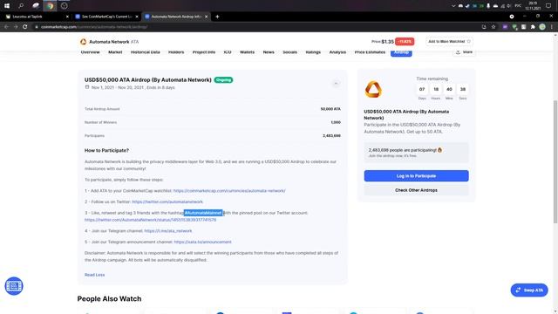558x314 pixels.
Task: Close the Automata Network Airdrop tab
Action: pos(206,17)
